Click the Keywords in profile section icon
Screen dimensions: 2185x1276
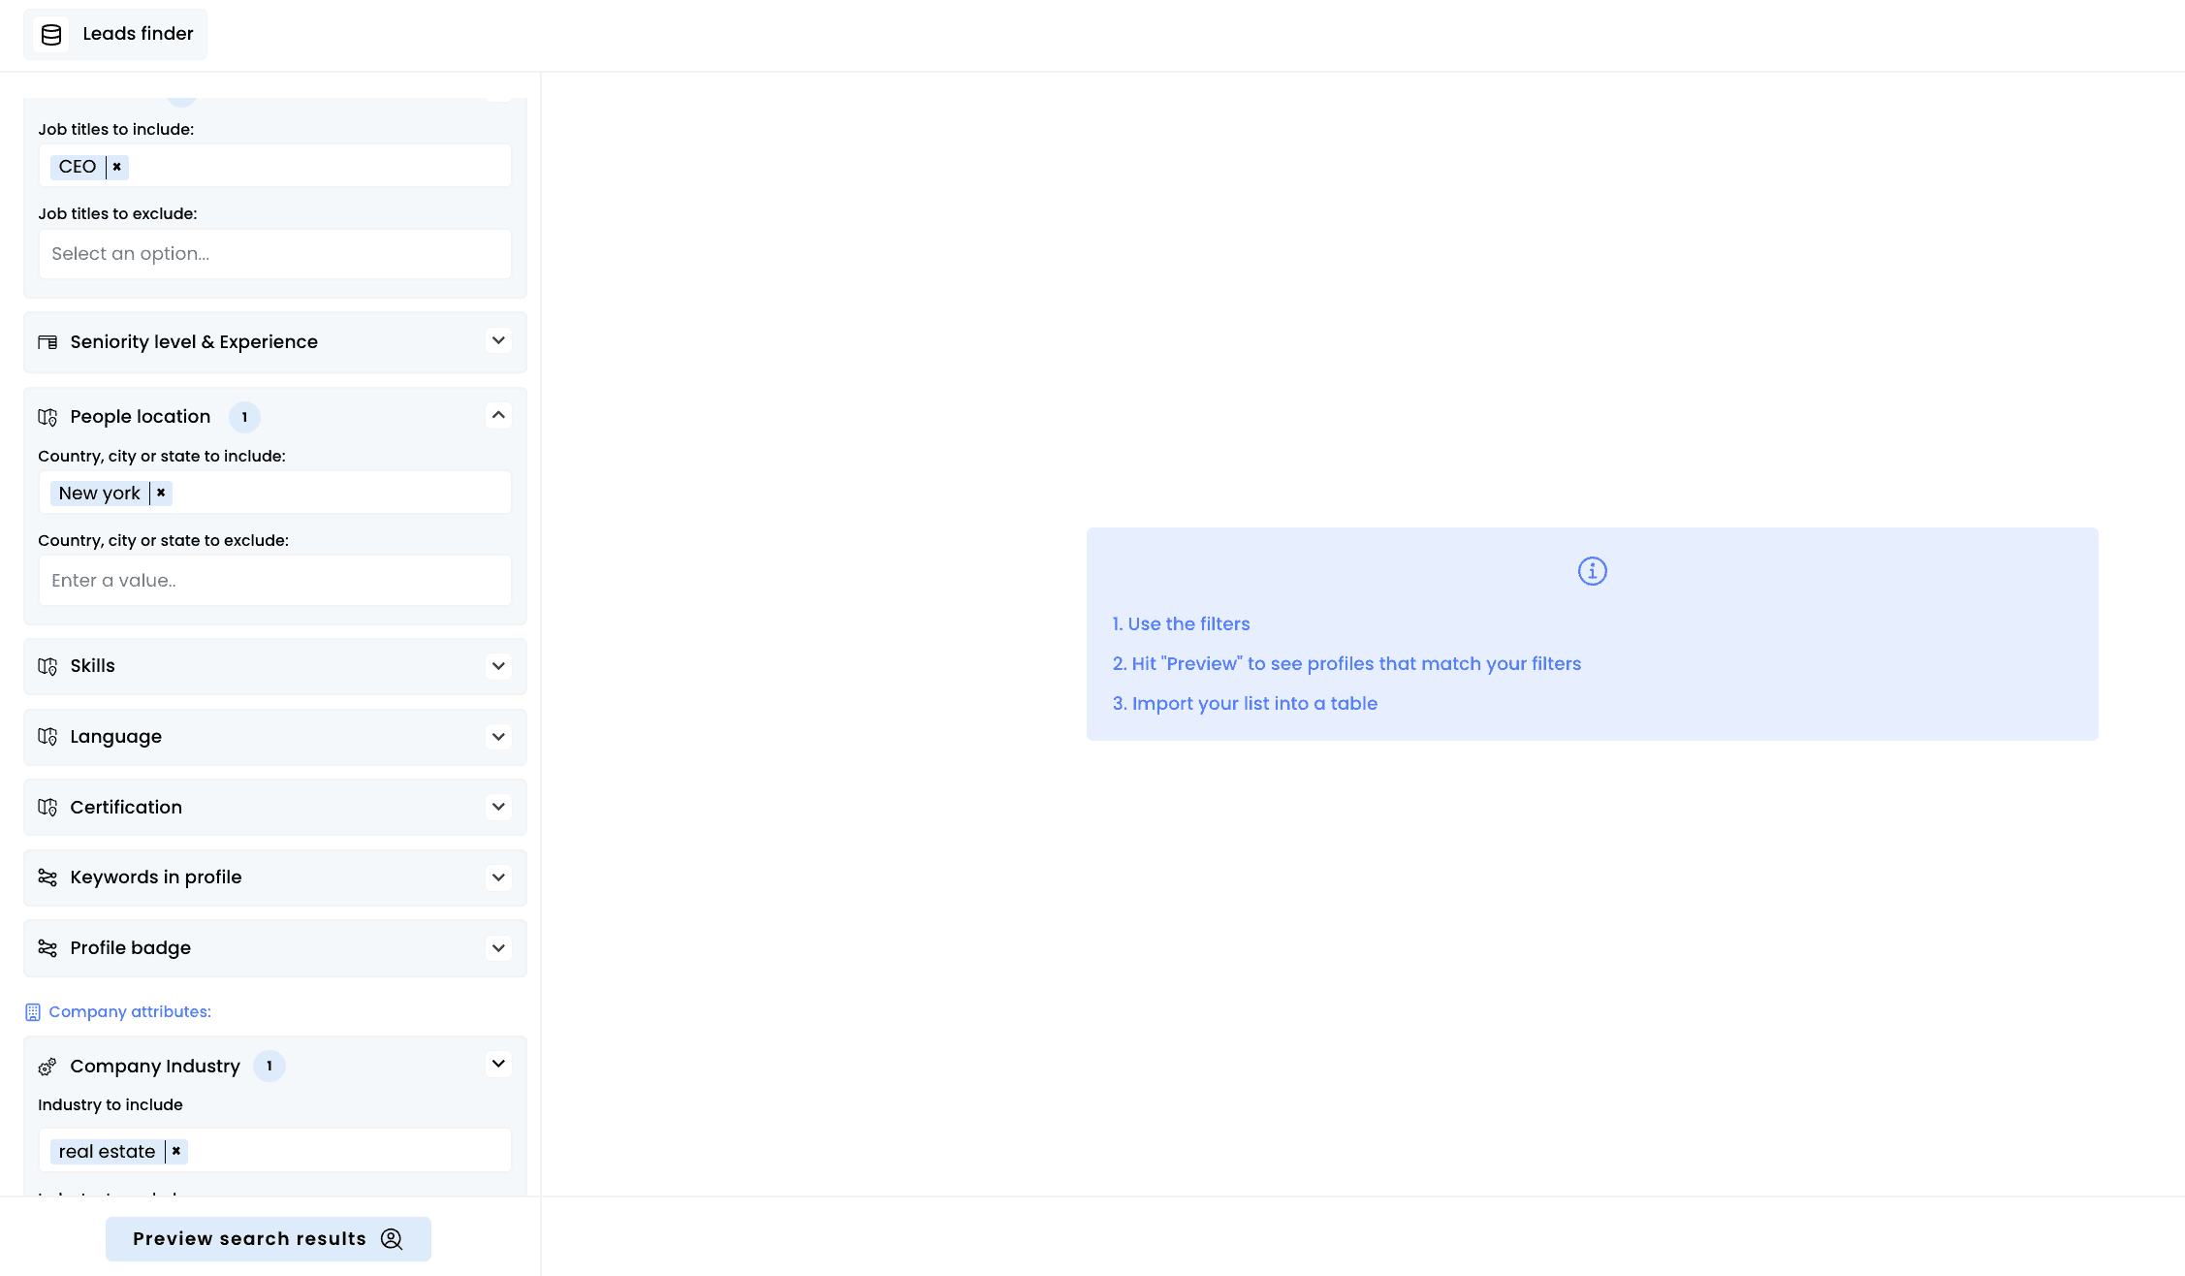tap(47, 877)
